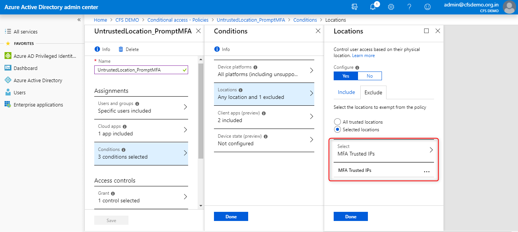Click the Azure AD Privileged Identity icon
The height and width of the screenshot is (232, 518).
8,56
